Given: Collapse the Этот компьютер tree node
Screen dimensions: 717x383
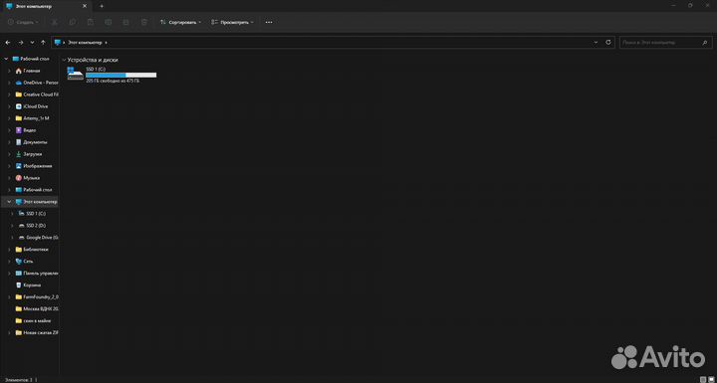Looking at the screenshot, I should point(9,202).
